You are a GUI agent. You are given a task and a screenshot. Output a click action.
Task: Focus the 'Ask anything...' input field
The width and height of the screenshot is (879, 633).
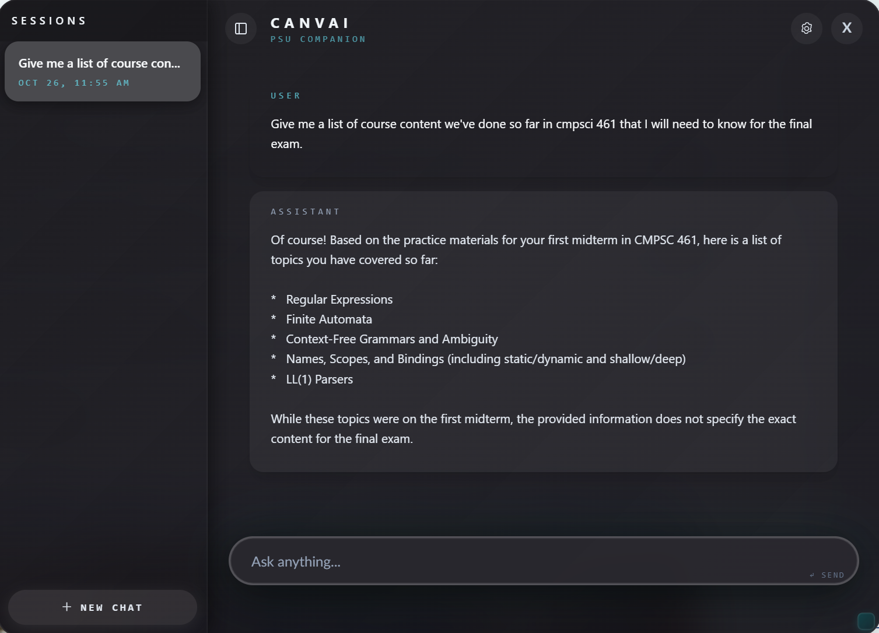(x=544, y=561)
